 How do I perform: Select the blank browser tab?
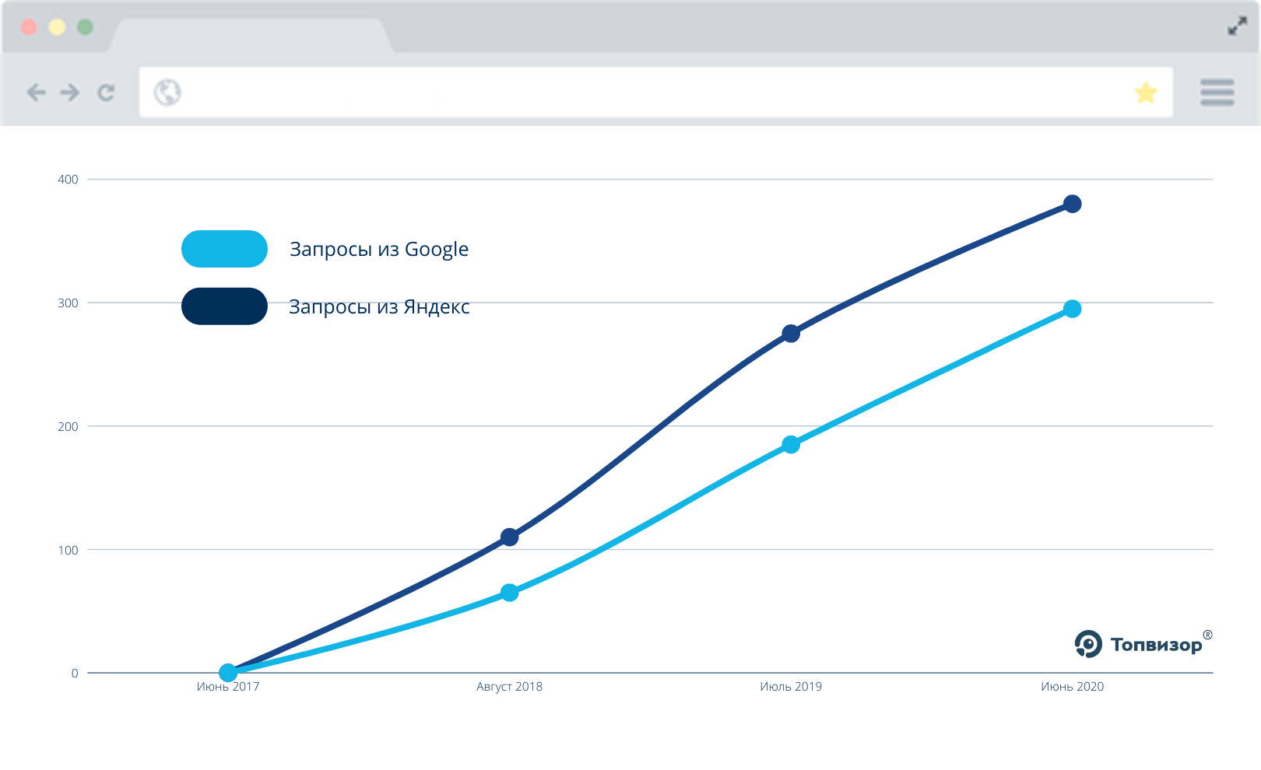coord(251,35)
